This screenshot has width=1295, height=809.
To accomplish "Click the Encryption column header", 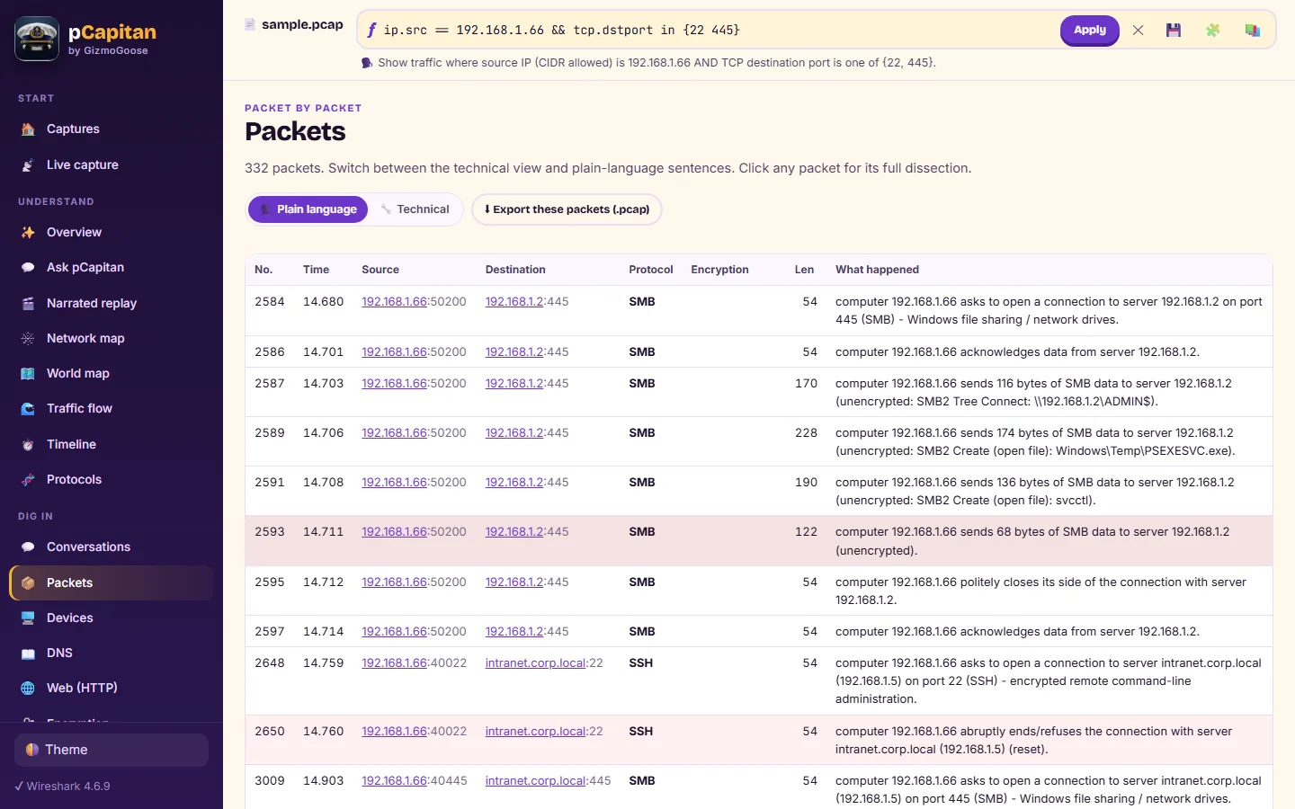I will [719, 270].
